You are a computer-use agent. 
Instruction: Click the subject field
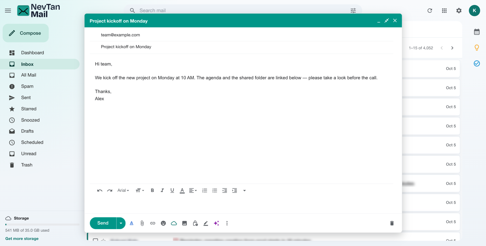click(241, 47)
